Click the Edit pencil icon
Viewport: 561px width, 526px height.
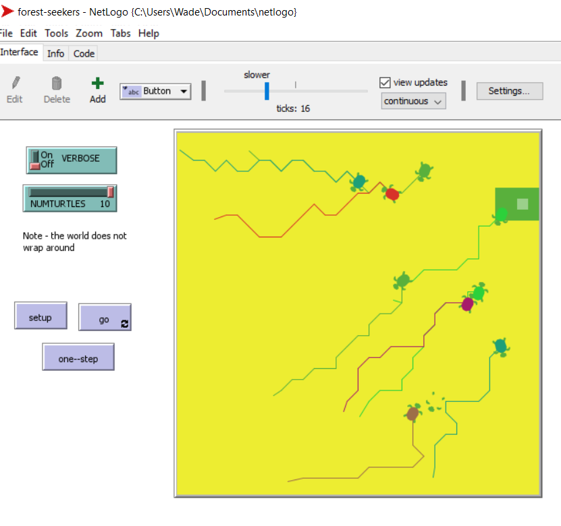(15, 84)
